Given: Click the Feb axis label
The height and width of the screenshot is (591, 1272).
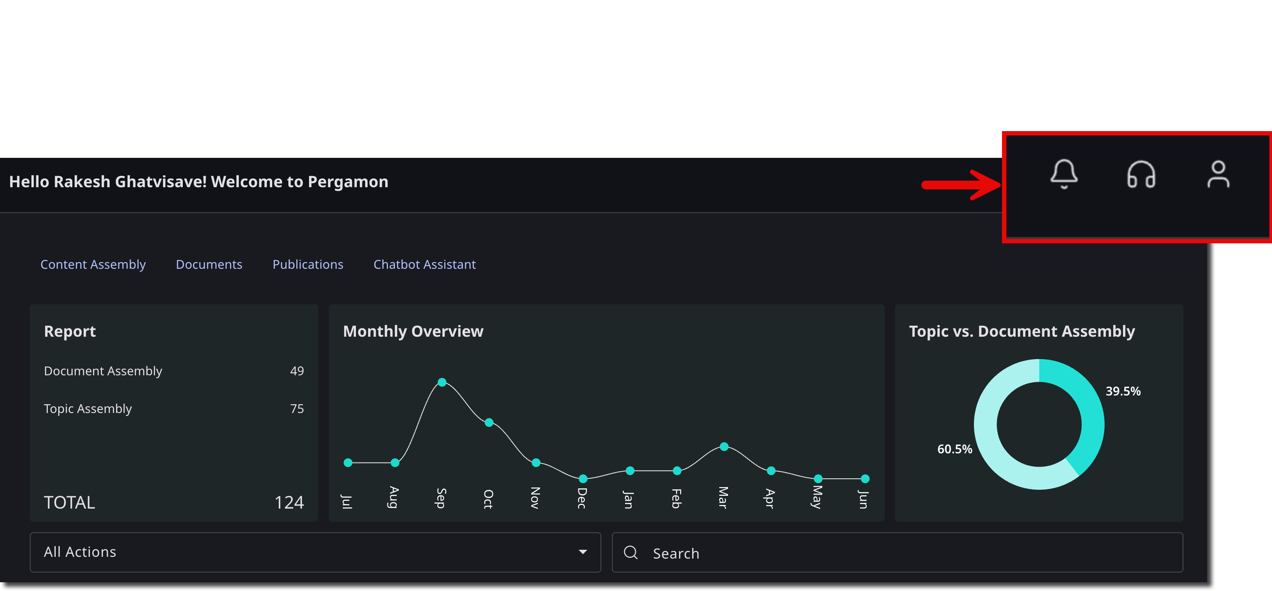Looking at the screenshot, I should [676, 498].
